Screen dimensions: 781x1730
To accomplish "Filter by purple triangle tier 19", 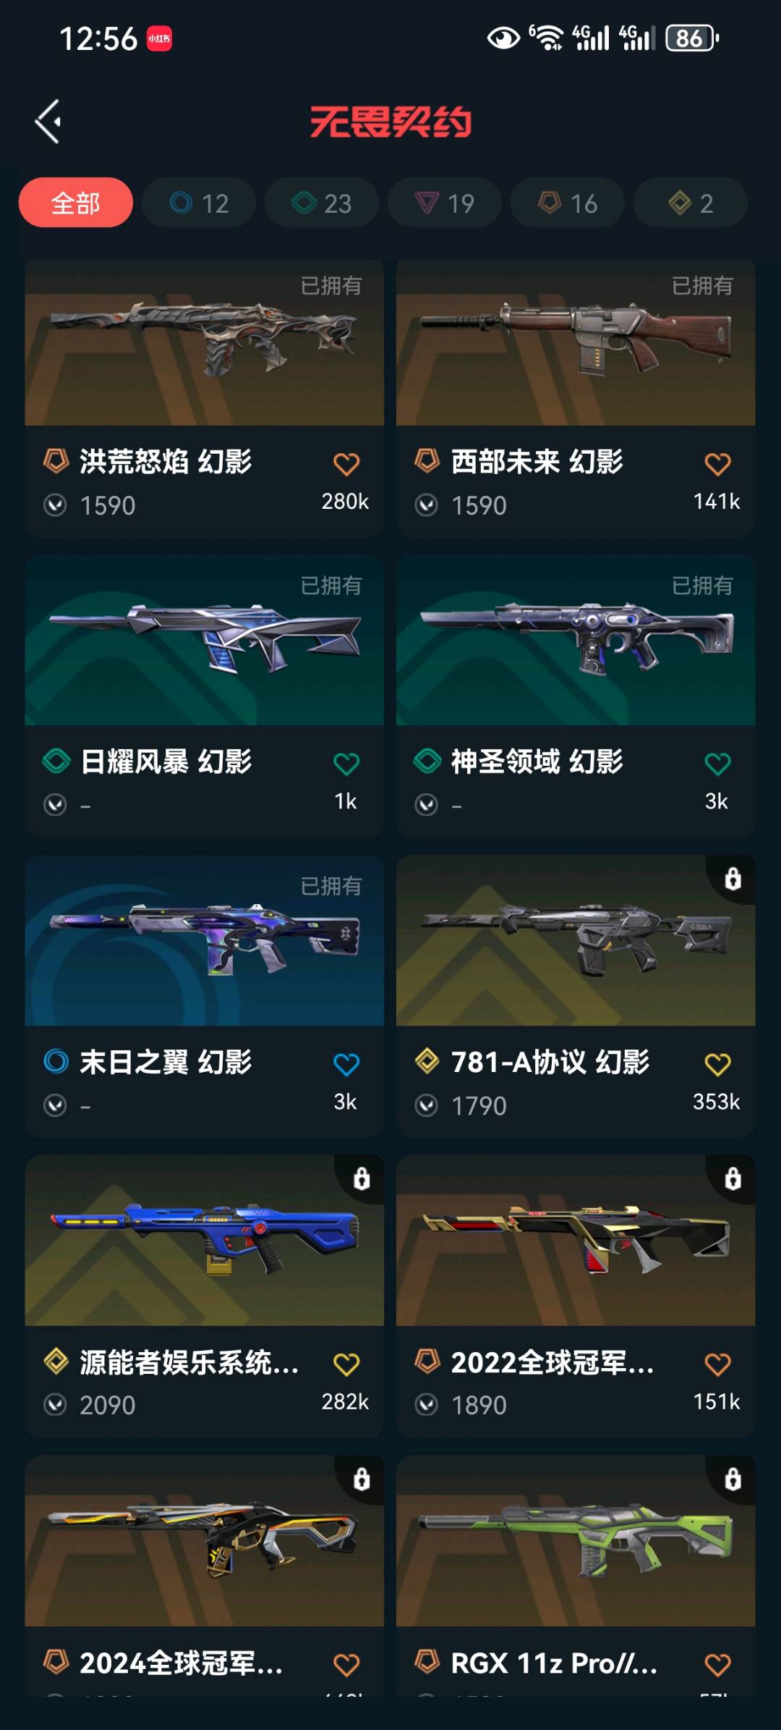I will tap(445, 203).
